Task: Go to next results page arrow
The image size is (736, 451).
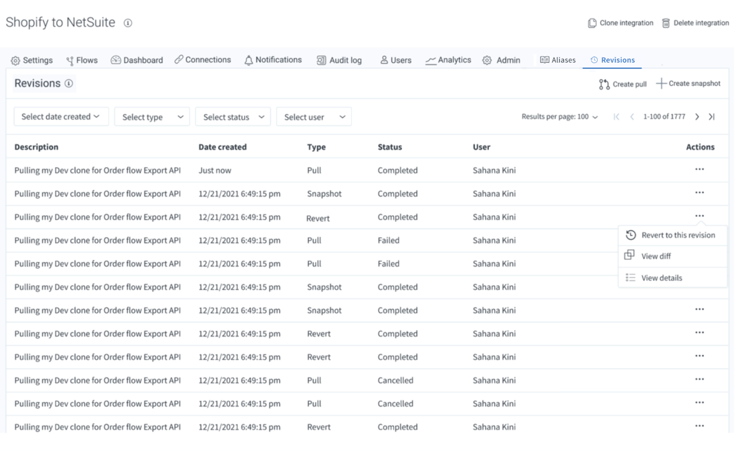Action: point(697,117)
